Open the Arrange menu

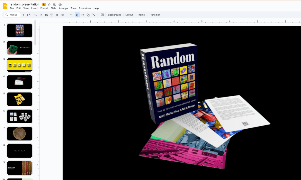pyautogui.click(x=63, y=8)
